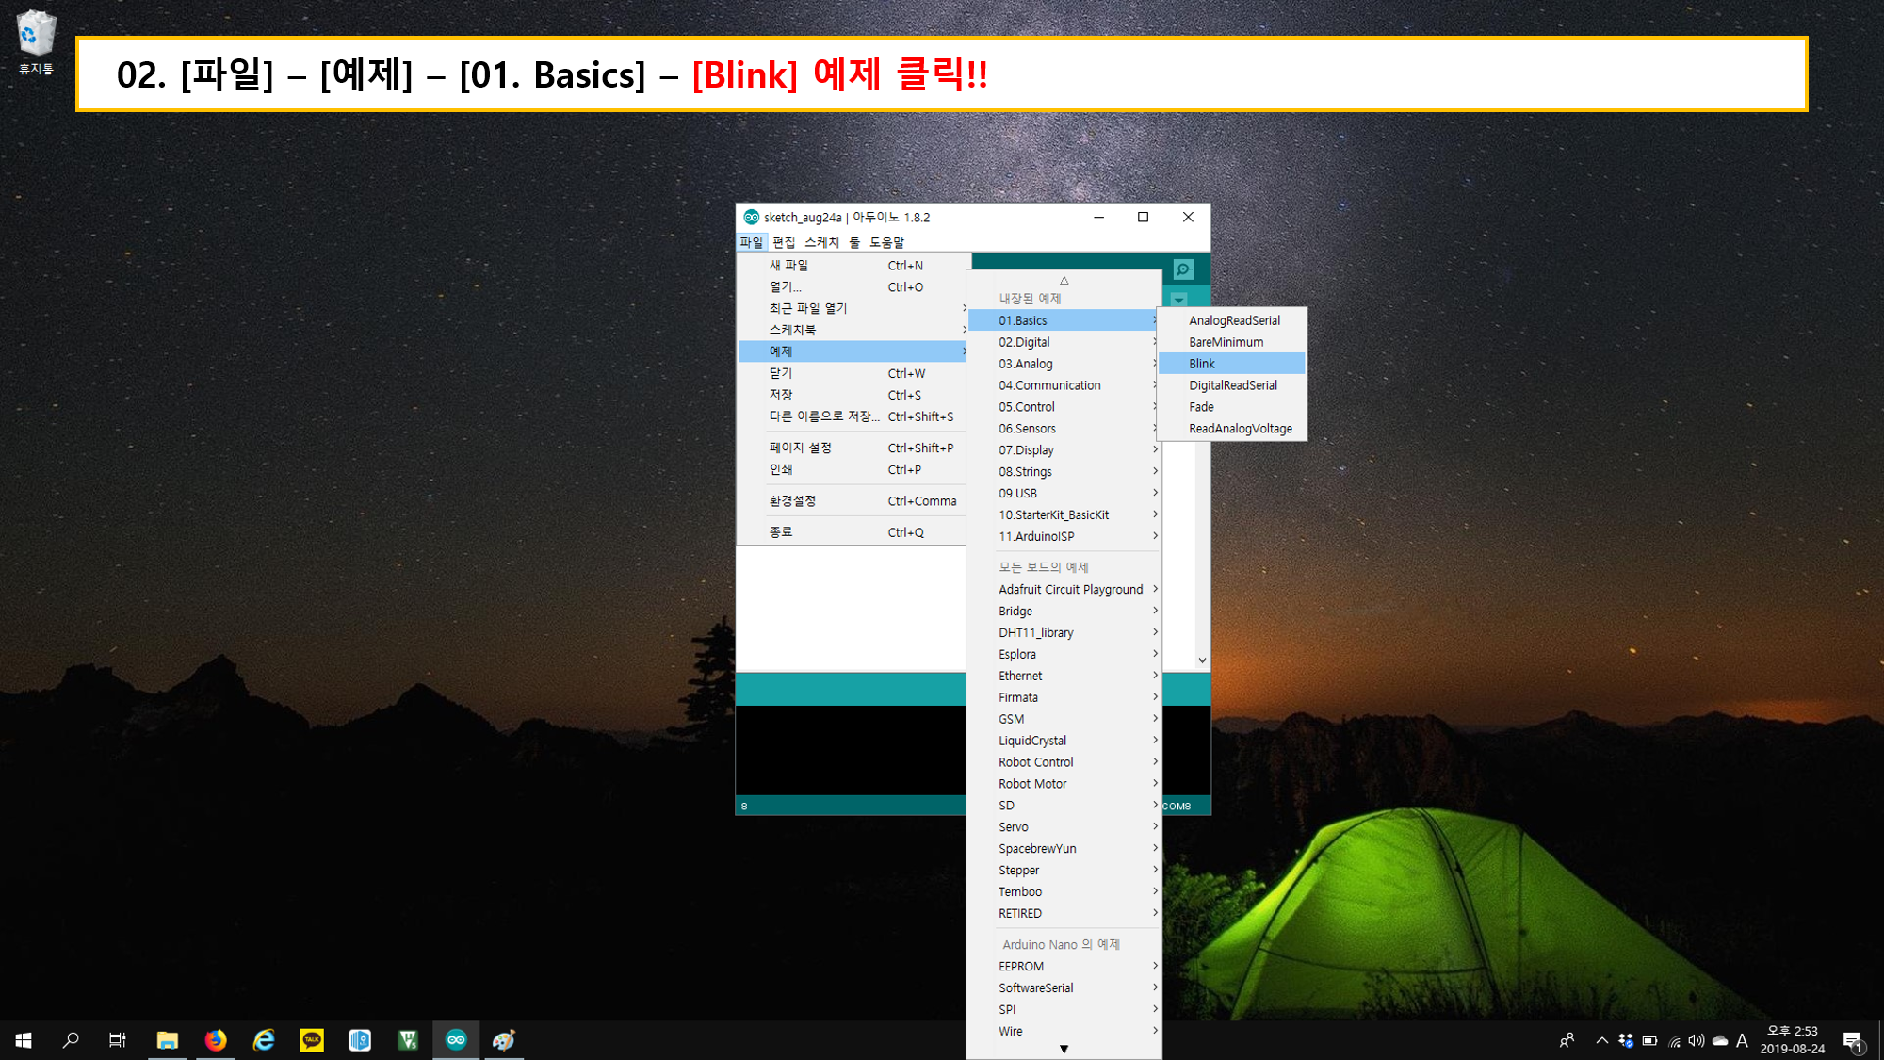Open Firefox from the taskbar
Image resolution: width=1884 pixels, height=1060 pixels.
(216, 1040)
